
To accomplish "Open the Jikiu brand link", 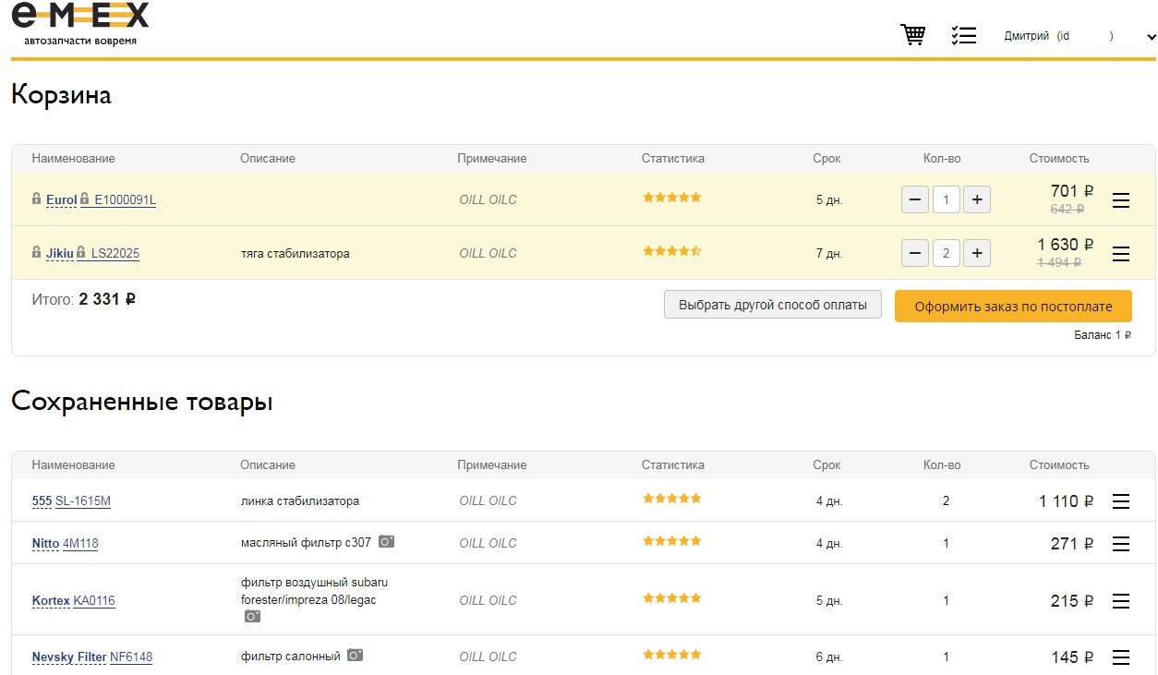I will point(60,253).
